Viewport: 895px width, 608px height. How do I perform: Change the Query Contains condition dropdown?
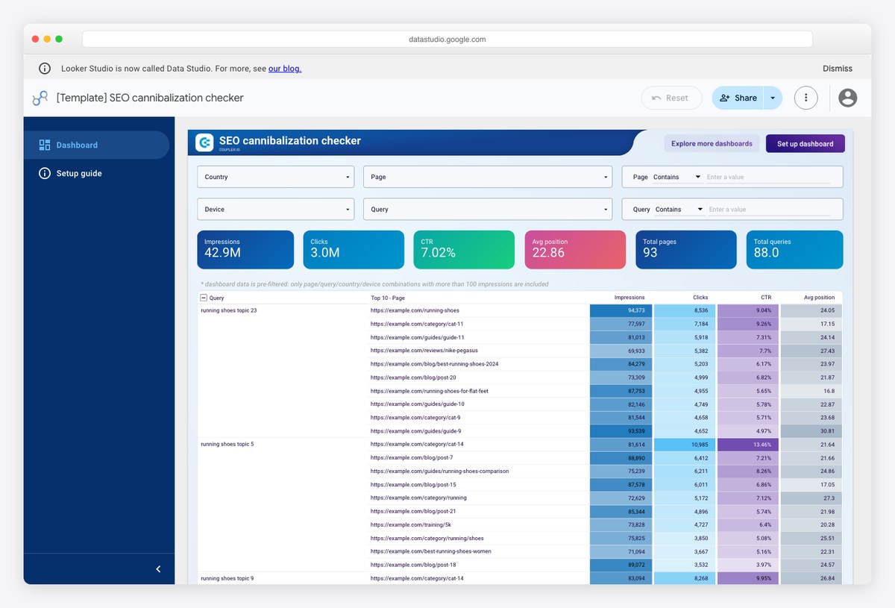tap(679, 209)
